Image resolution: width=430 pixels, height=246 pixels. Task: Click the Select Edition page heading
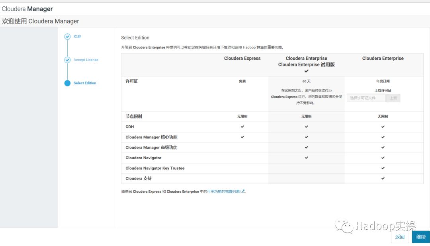[135, 38]
